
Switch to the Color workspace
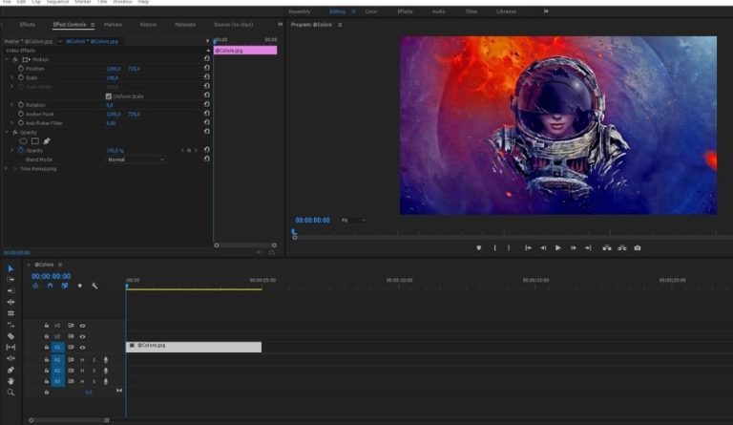371,11
